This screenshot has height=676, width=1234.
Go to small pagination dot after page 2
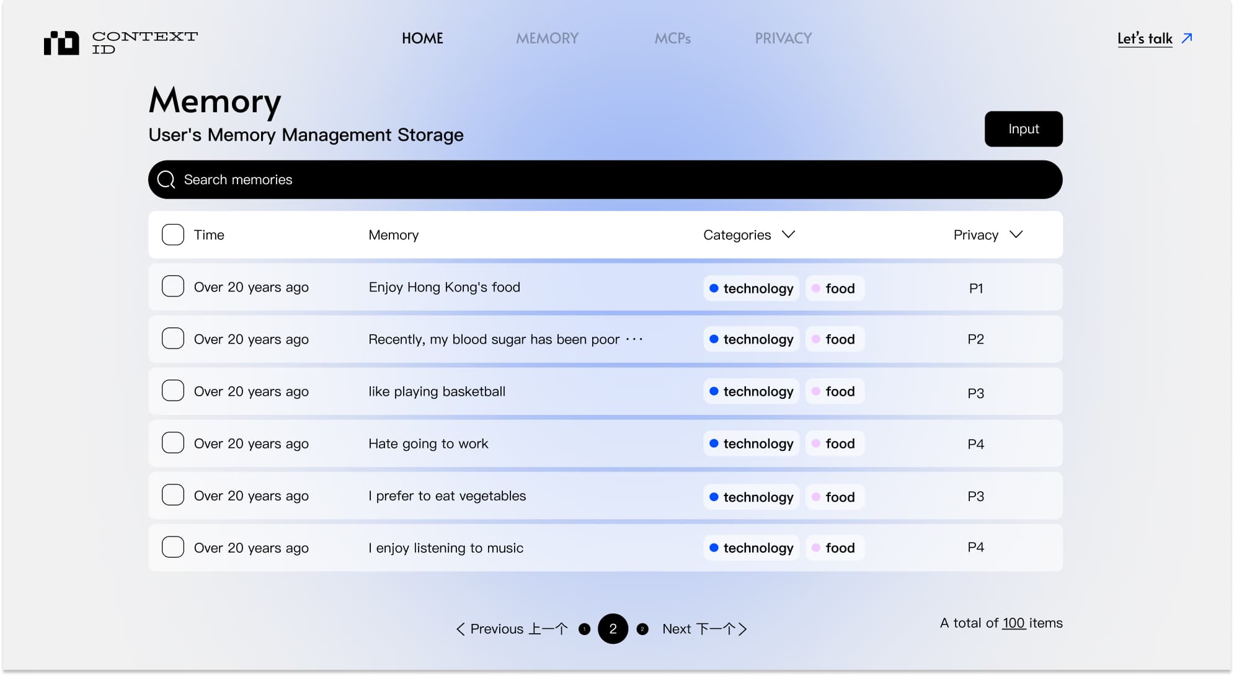(x=642, y=629)
